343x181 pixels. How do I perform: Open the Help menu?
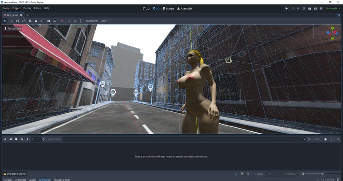point(47,8)
